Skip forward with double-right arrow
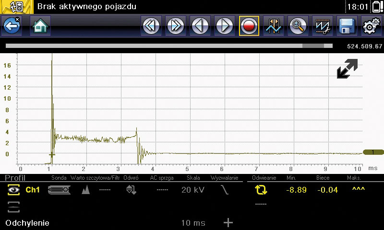 [x=176, y=26]
